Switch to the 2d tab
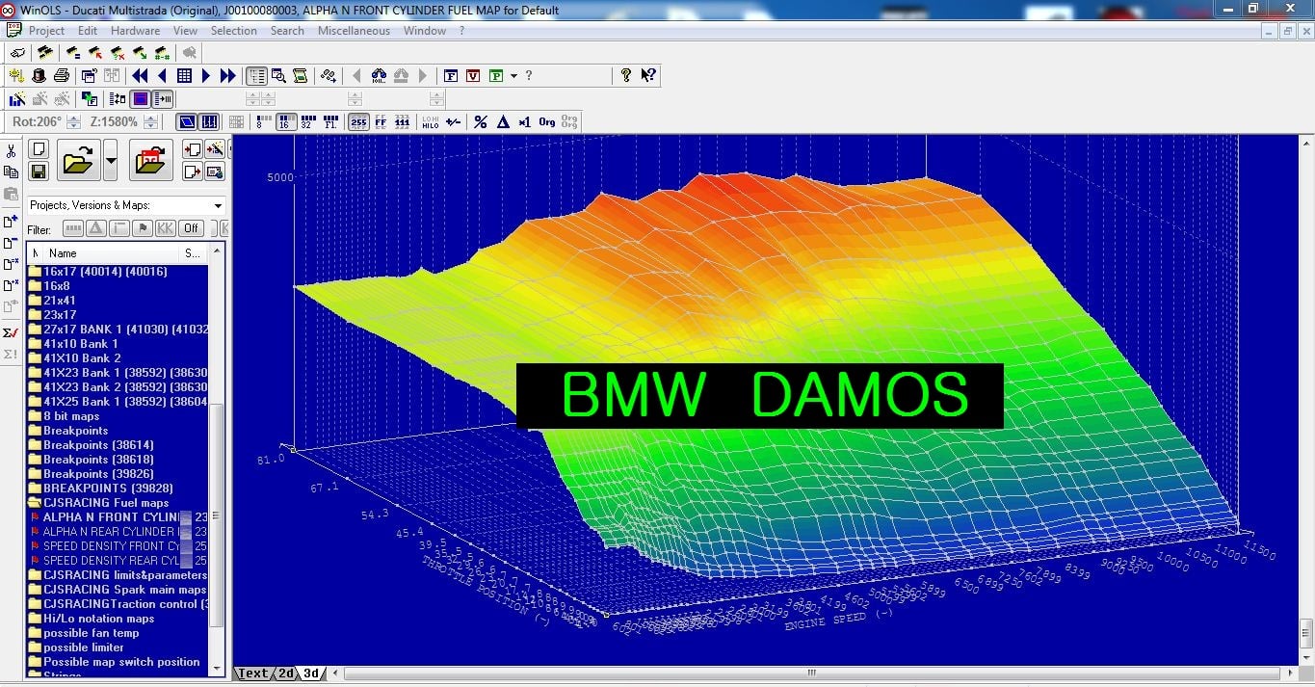This screenshot has height=687, width=1315. point(286,674)
